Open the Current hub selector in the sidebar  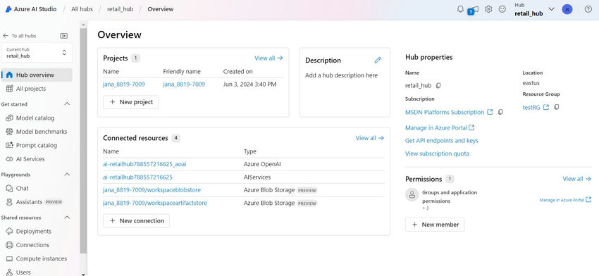(x=37, y=53)
